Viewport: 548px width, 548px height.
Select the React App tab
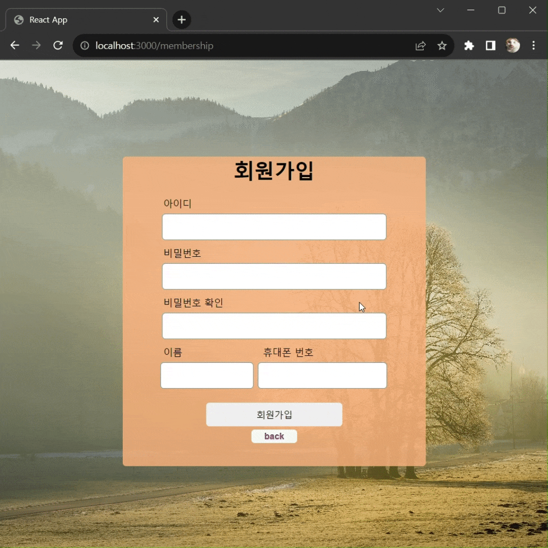point(86,20)
